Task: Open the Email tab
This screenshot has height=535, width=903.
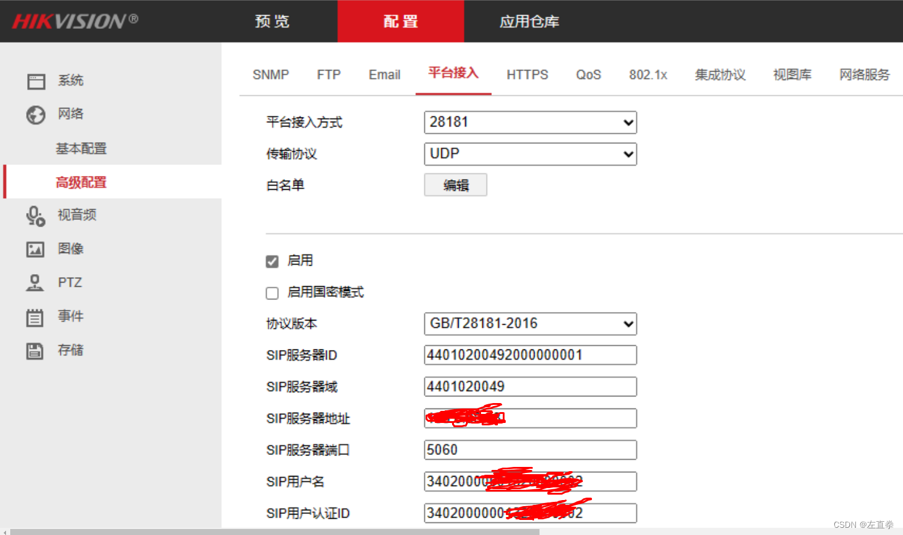Action: 385,75
